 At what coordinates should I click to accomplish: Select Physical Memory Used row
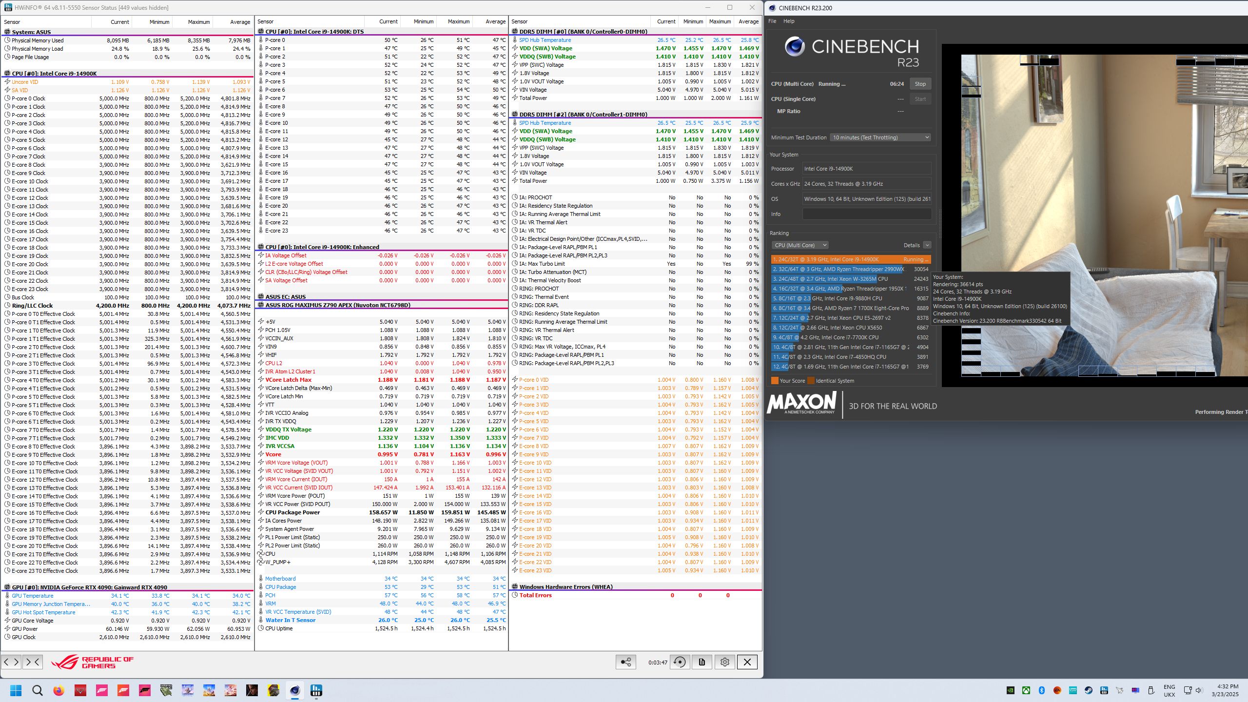pos(128,40)
